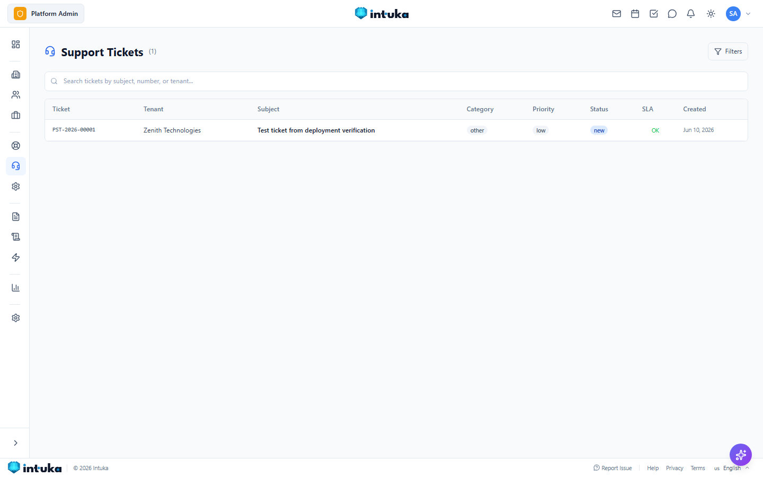Open the Filters button
Image resolution: width=763 pixels, height=477 pixels.
pyautogui.click(x=728, y=51)
